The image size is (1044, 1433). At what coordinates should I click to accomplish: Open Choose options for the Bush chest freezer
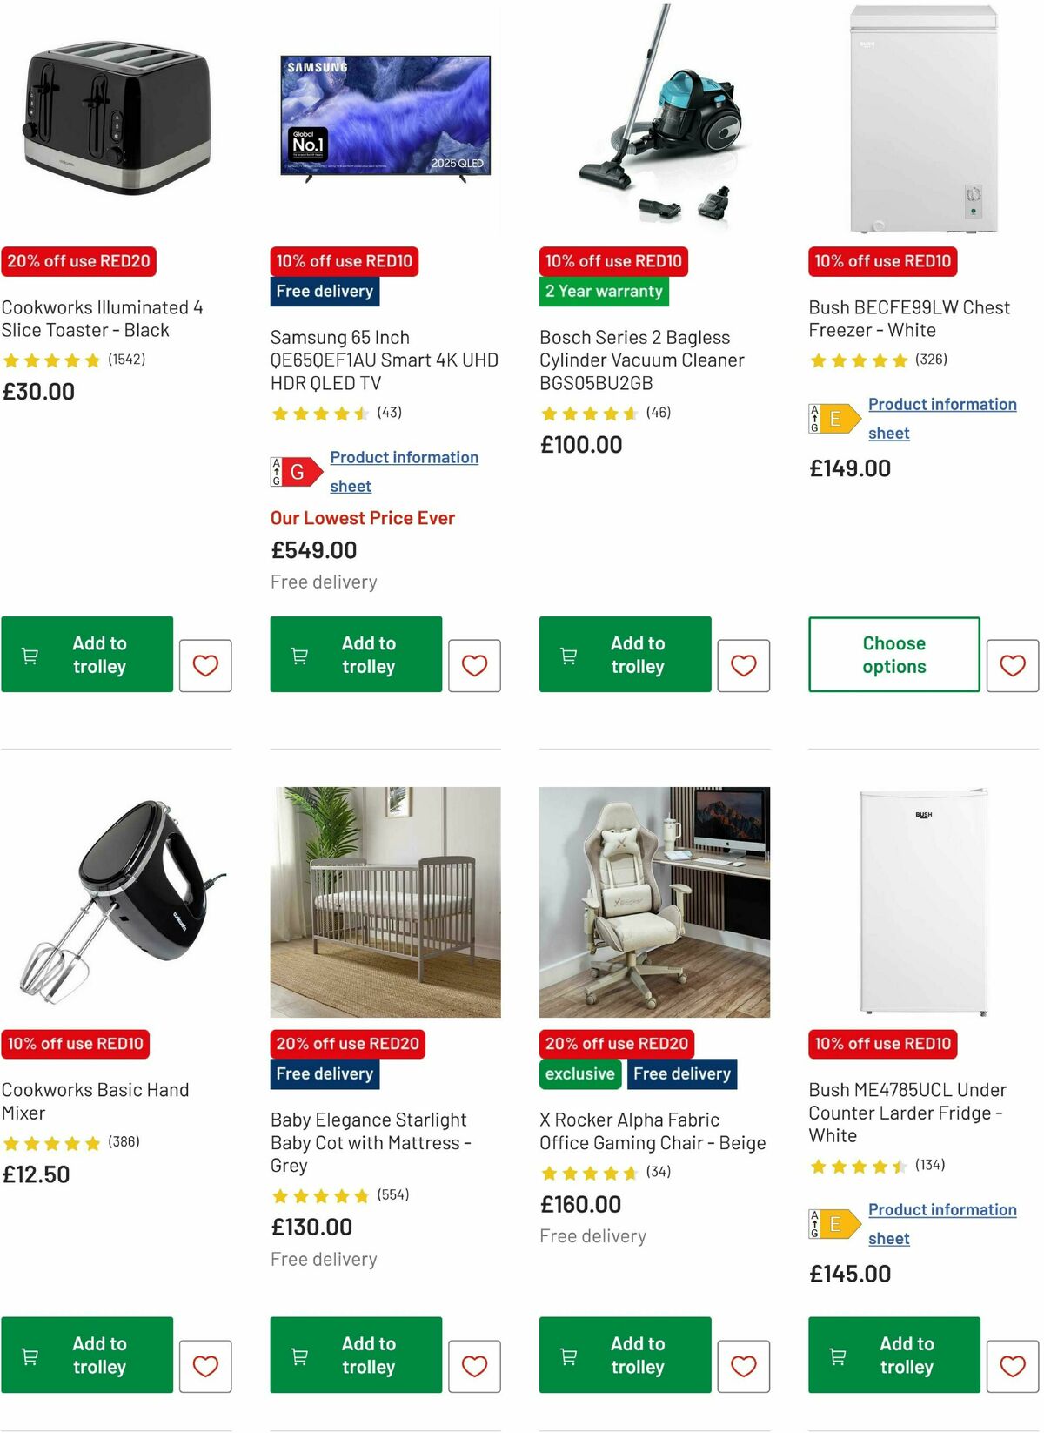(x=893, y=655)
